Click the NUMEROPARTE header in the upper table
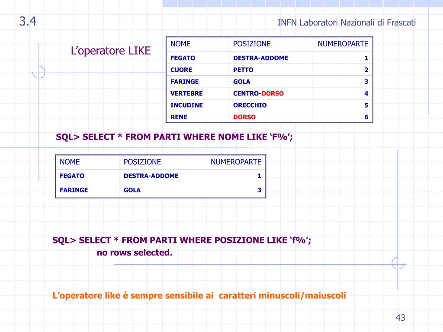This screenshot has height=332, width=443. click(343, 44)
